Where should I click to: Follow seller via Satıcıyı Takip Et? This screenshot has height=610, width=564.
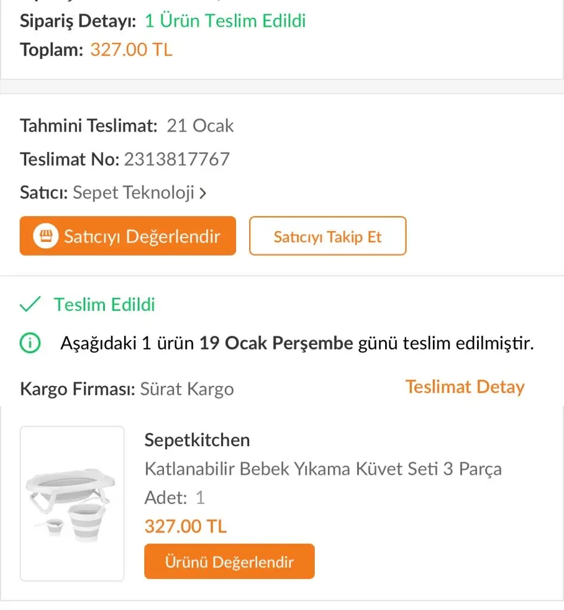coord(327,236)
